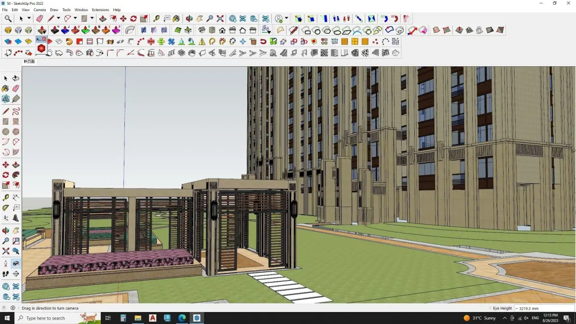Toggle the active Look Around eye tool
576x324 pixels.
[16, 264]
